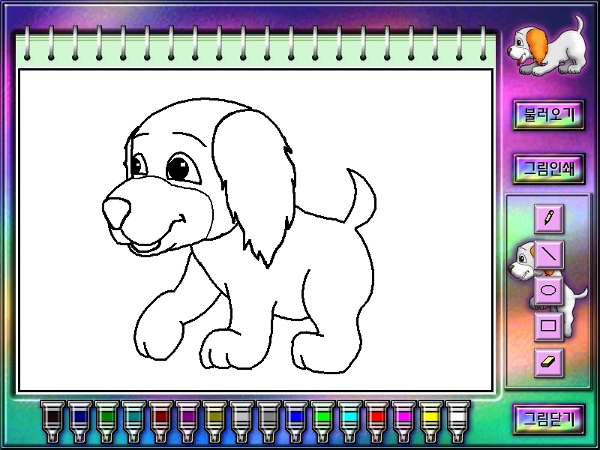Pick the magenta paint tube
The height and width of the screenshot is (450, 600).
(x=403, y=421)
